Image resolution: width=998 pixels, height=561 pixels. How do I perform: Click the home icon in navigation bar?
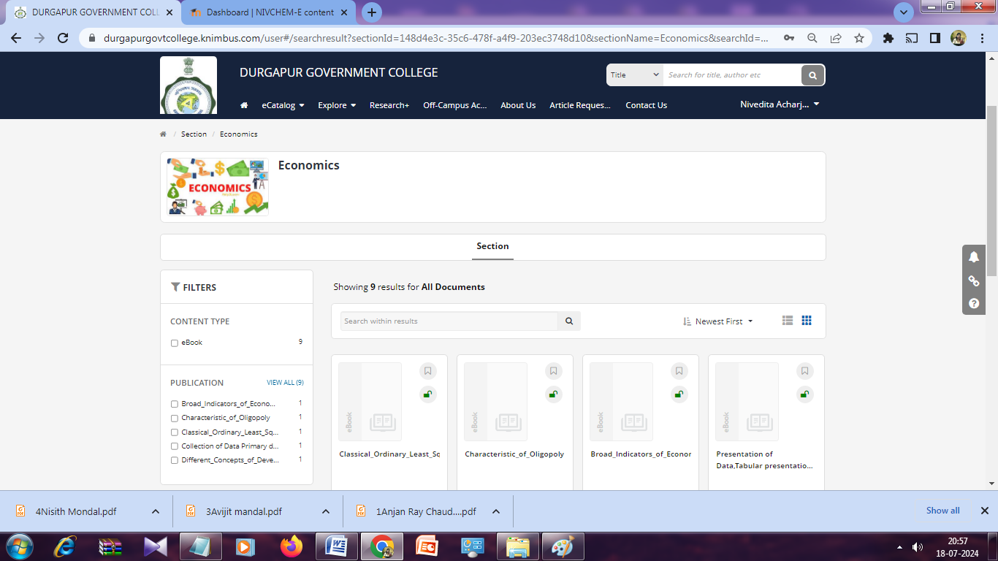pyautogui.click(x=244, y=105)
